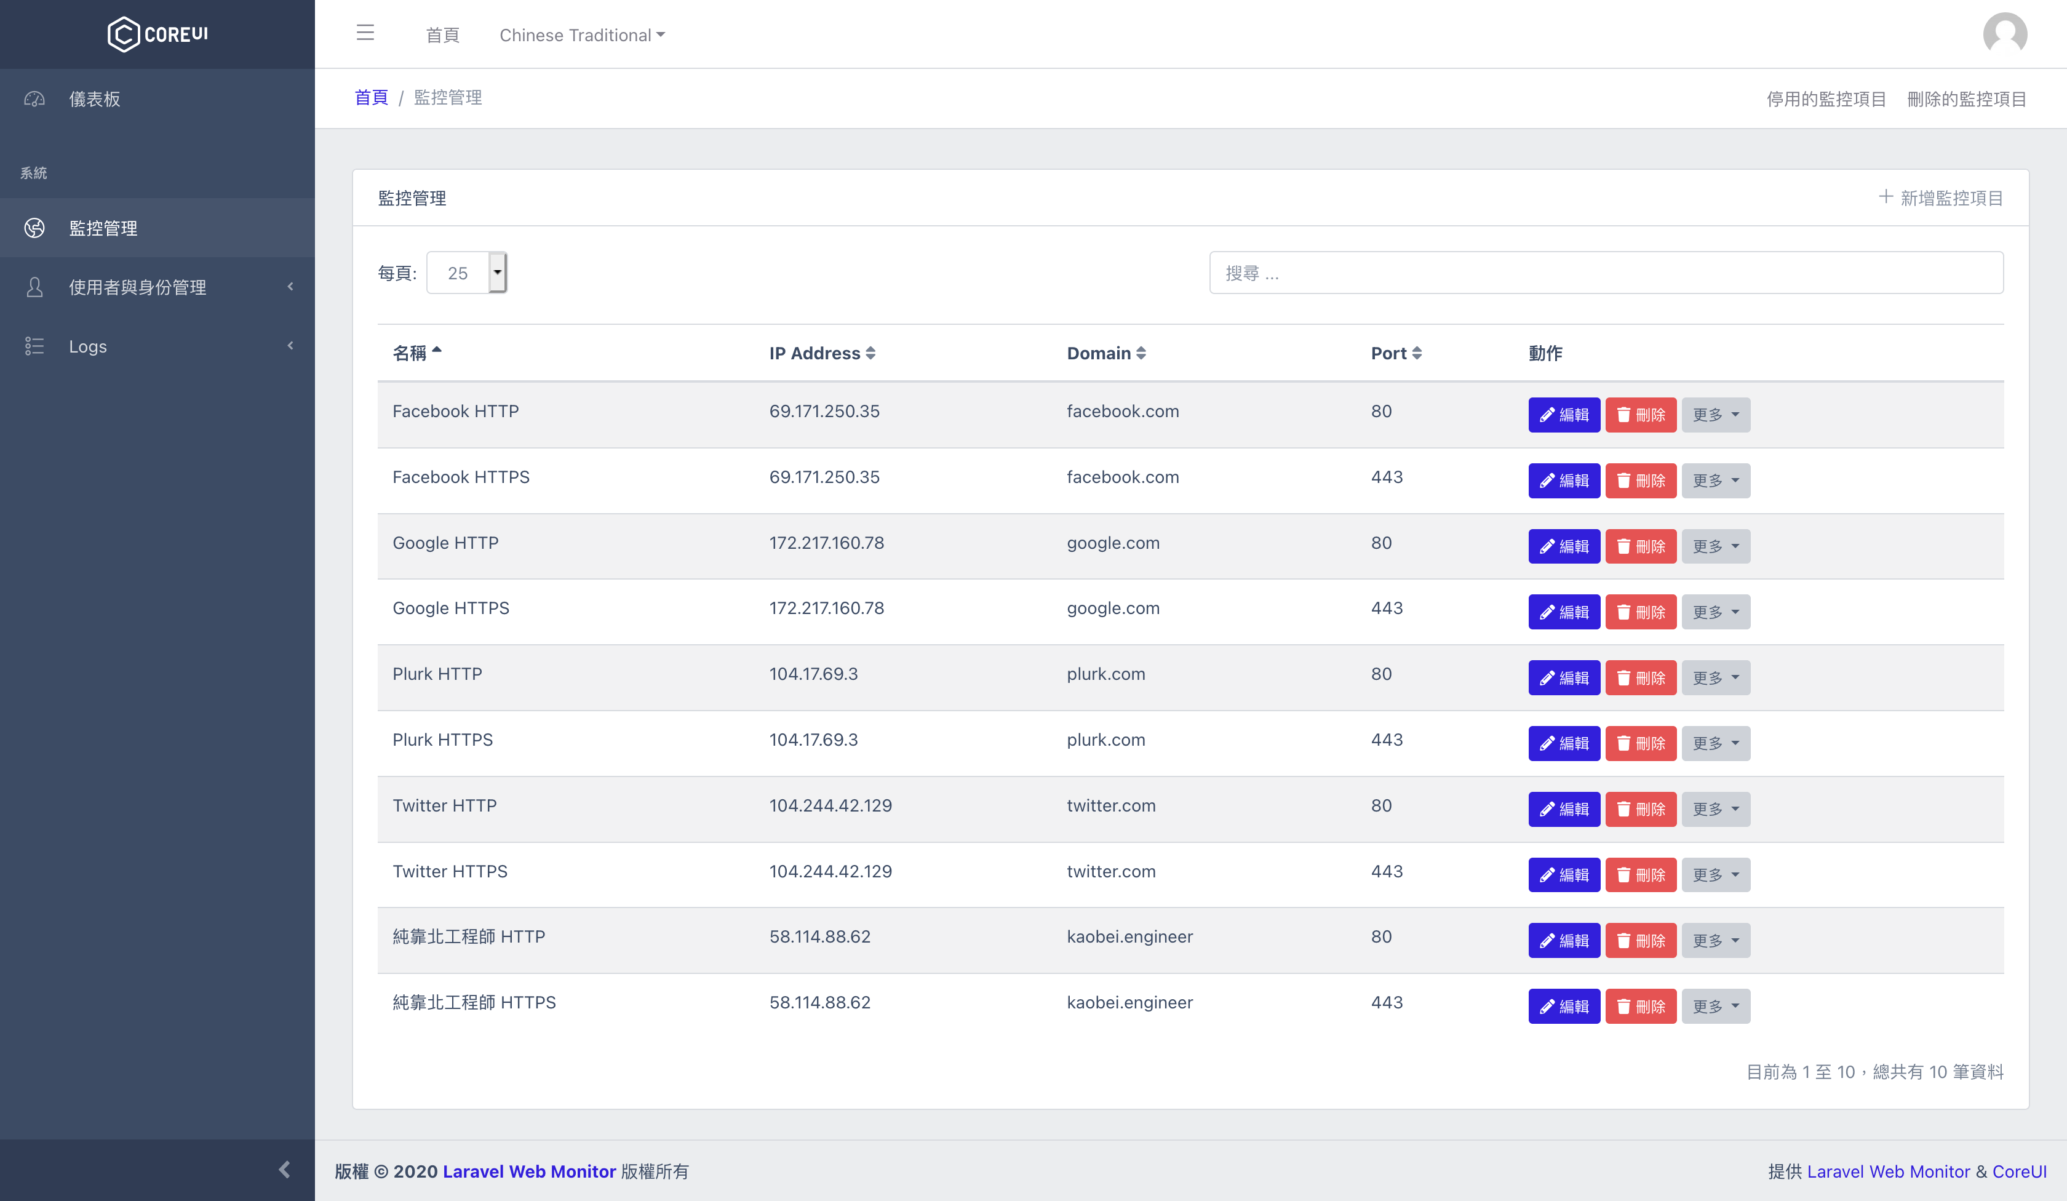Click 首頁 in the top navigation
Screen dimensions: 2067x1201
point(442,35)
